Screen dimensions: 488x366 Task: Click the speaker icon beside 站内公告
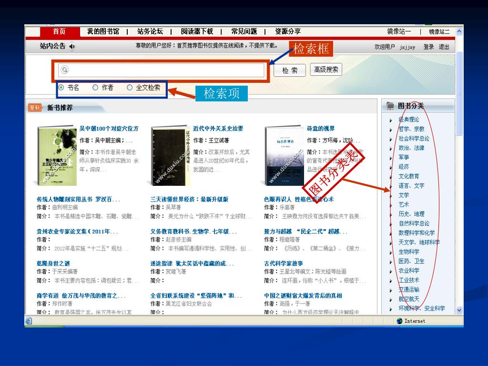pos(72,46)
